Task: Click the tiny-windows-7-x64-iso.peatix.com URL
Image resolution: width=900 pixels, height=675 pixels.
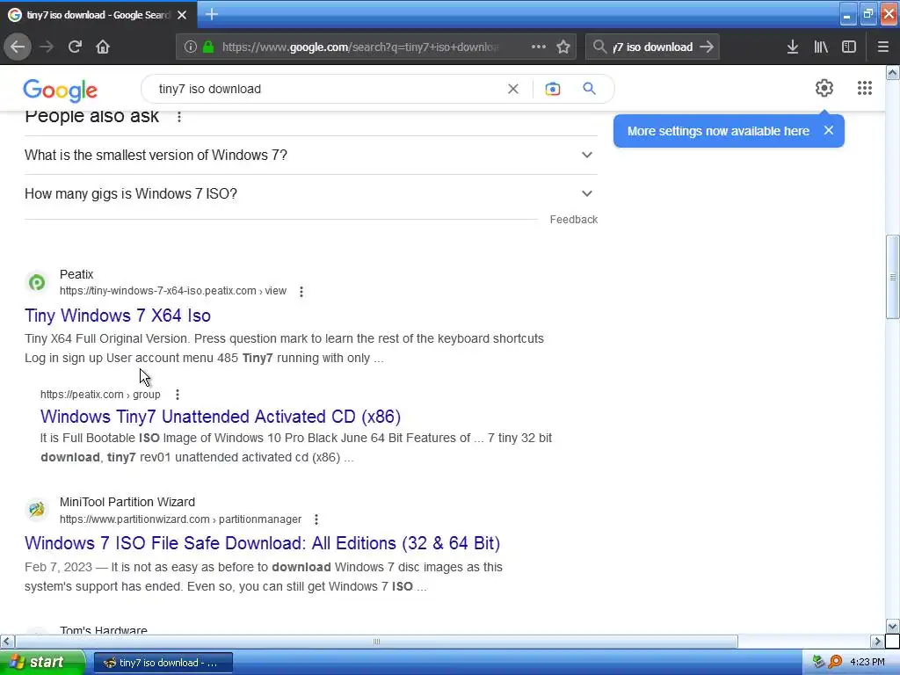Action: 173,291
